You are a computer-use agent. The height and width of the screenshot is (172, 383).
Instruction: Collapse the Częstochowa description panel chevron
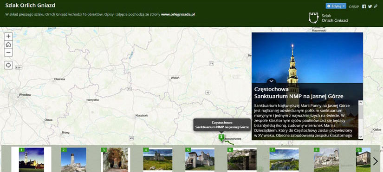pos(272,81)
